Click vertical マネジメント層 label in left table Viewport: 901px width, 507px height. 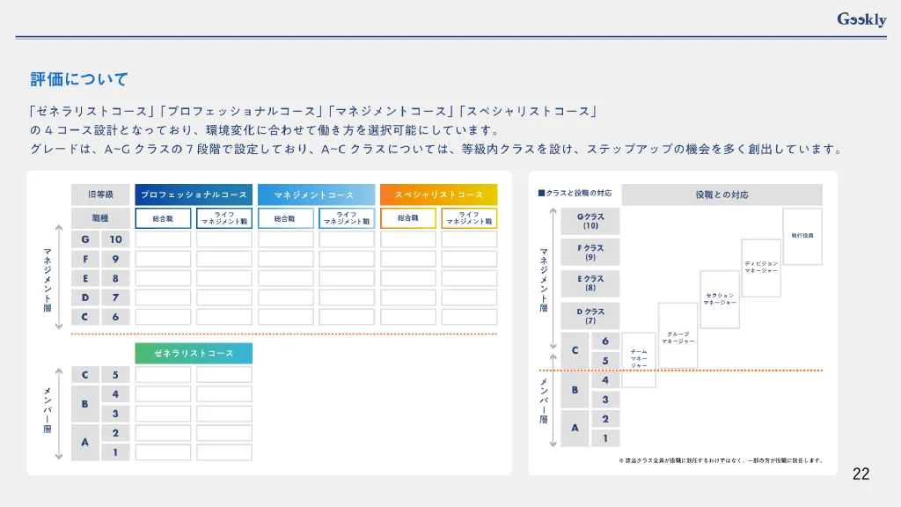48,280
